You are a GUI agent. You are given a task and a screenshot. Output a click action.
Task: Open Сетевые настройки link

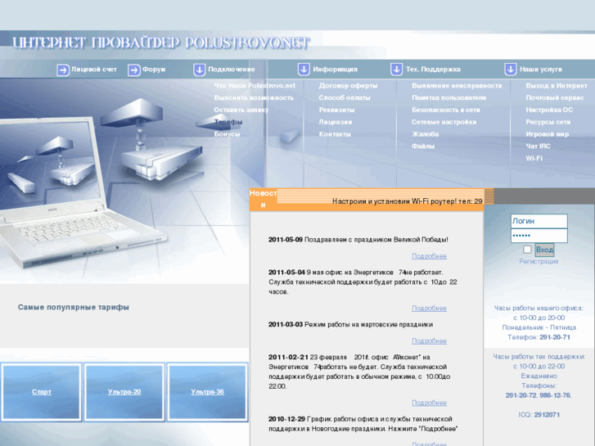point(444,122)
